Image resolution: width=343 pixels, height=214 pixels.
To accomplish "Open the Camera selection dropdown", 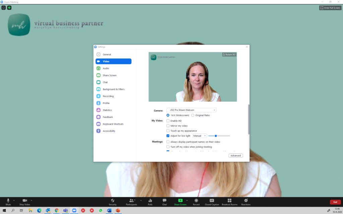I will (x=191, y=110).
